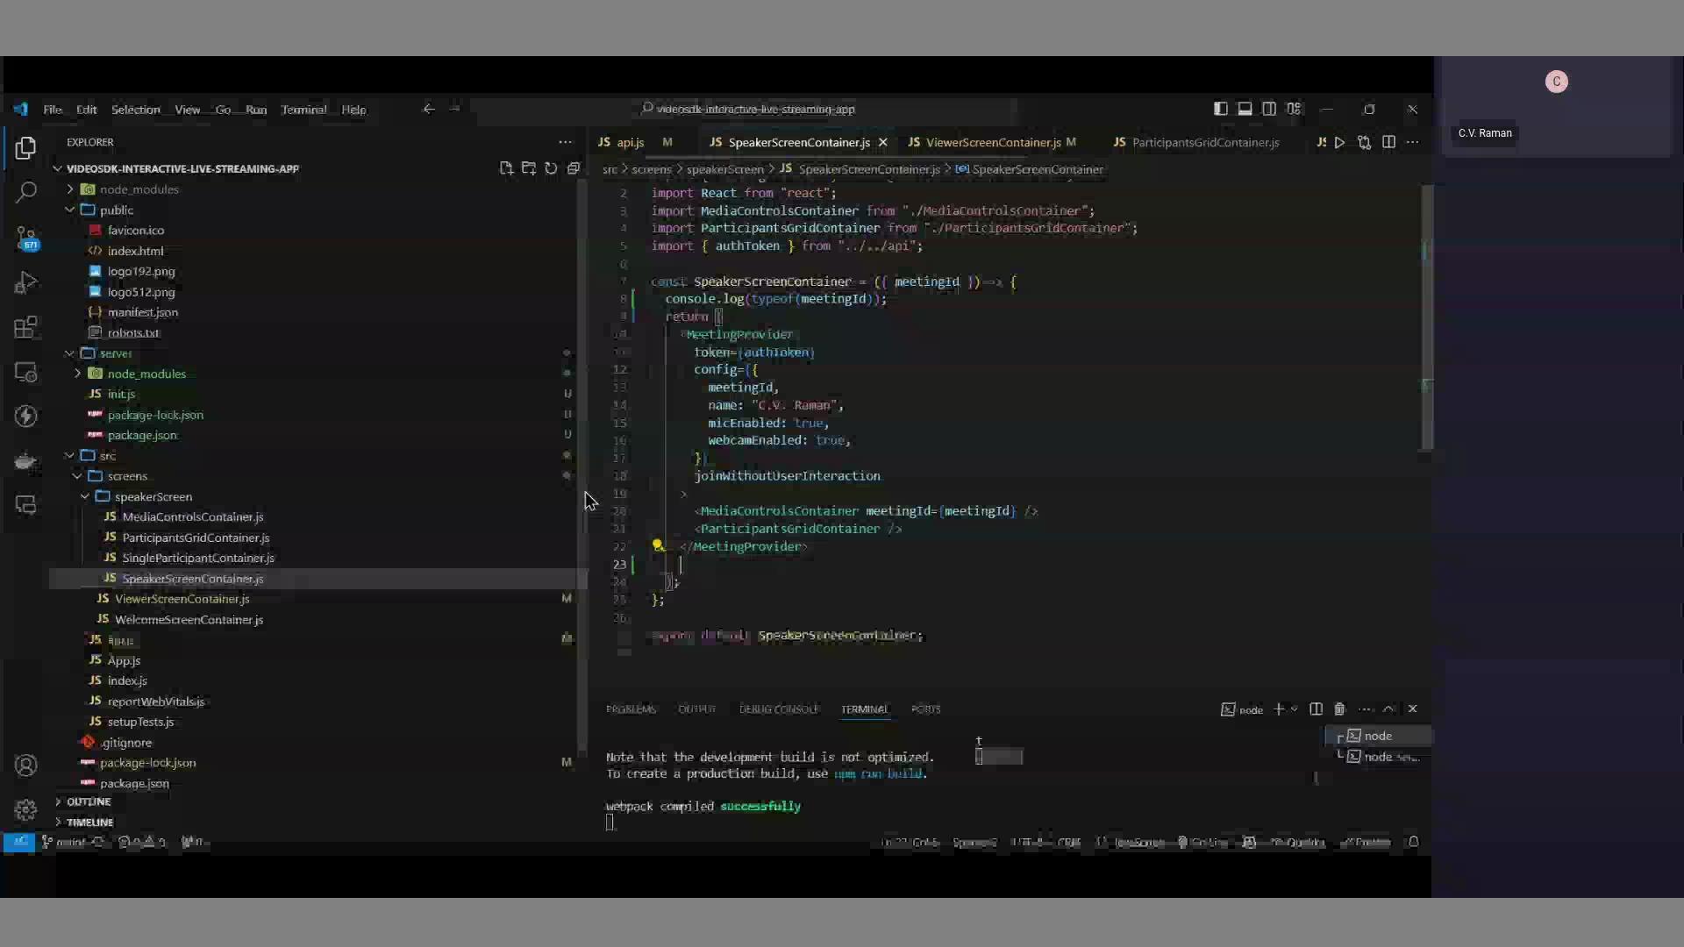
Task: Click C.V. Raman participant avatar
Action: click(x=1557, y=82)
